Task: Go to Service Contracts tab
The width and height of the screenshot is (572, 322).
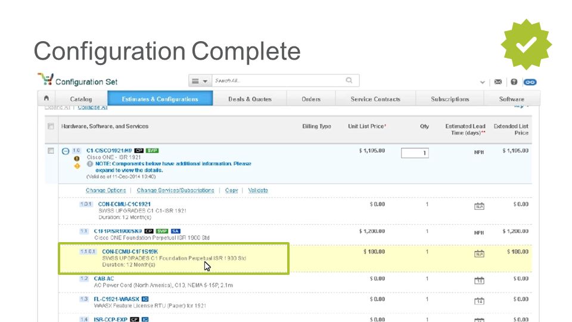Action: [375, 99]
